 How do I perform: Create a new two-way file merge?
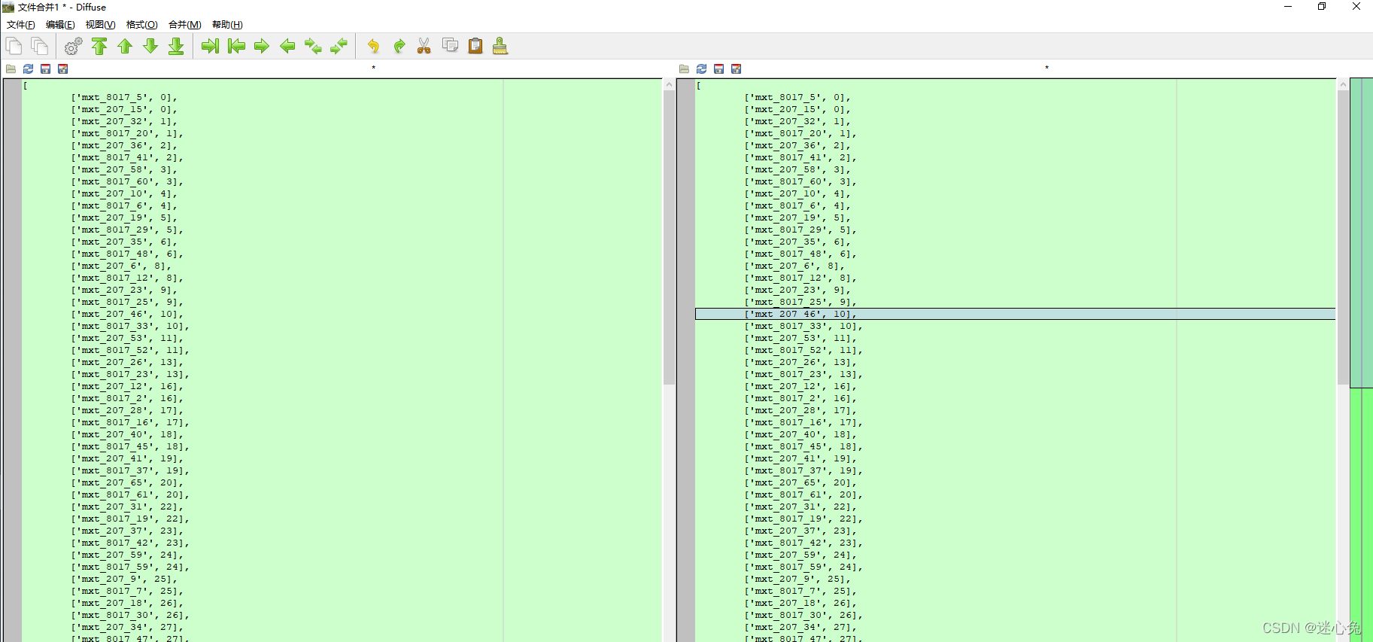pos(14,46)
